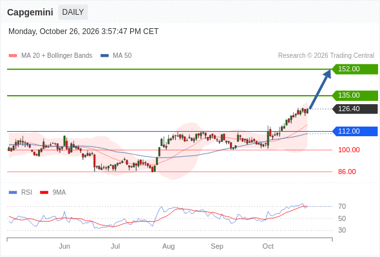
Task: Click the MA 50 legend label
Action: 122,56
